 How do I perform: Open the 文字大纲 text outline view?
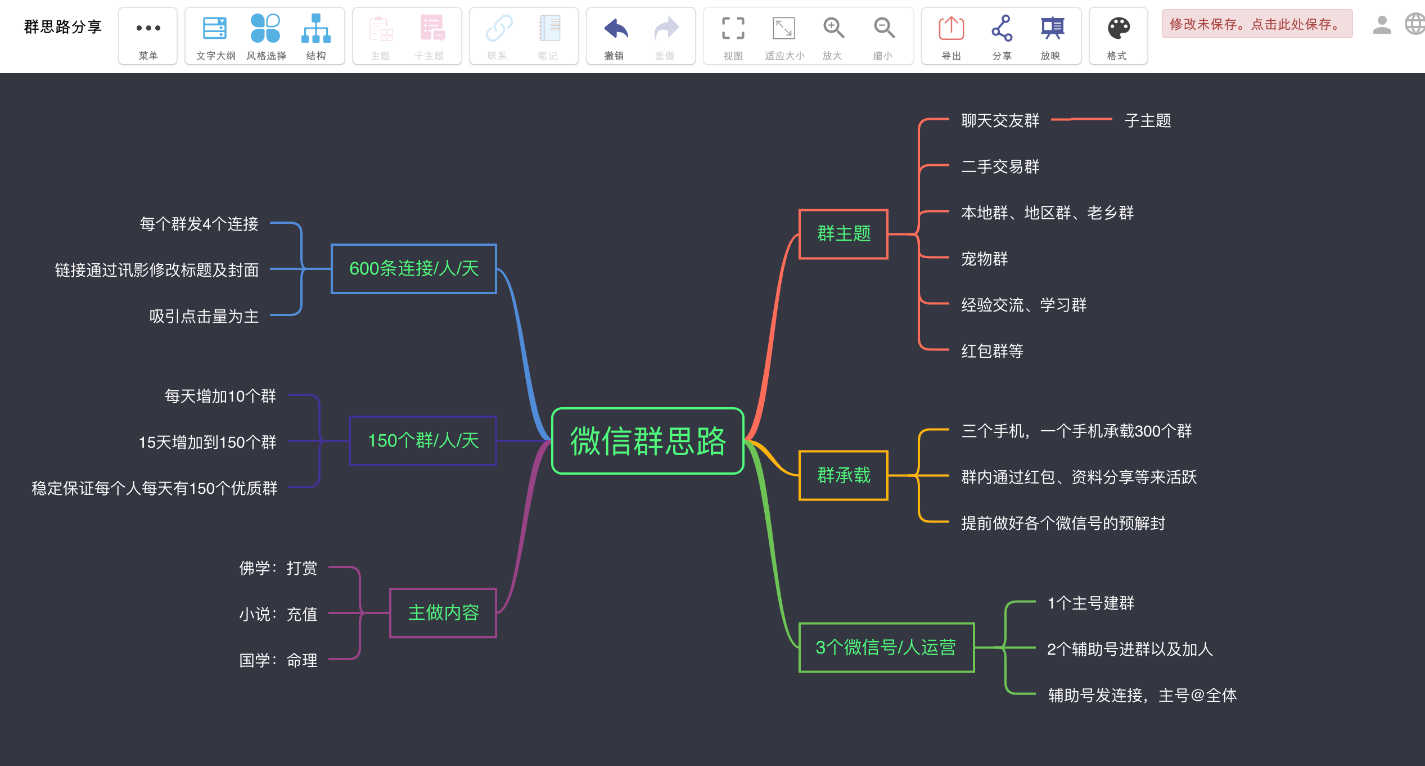tap(215, 36)
